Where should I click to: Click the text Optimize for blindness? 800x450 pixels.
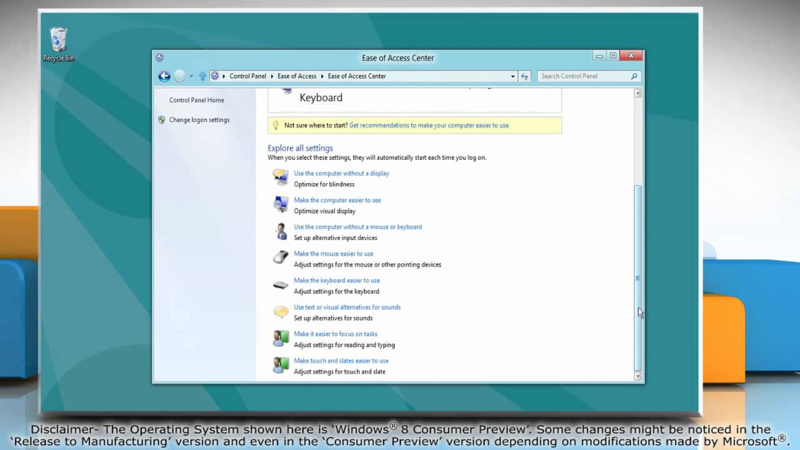click(324, 184)
